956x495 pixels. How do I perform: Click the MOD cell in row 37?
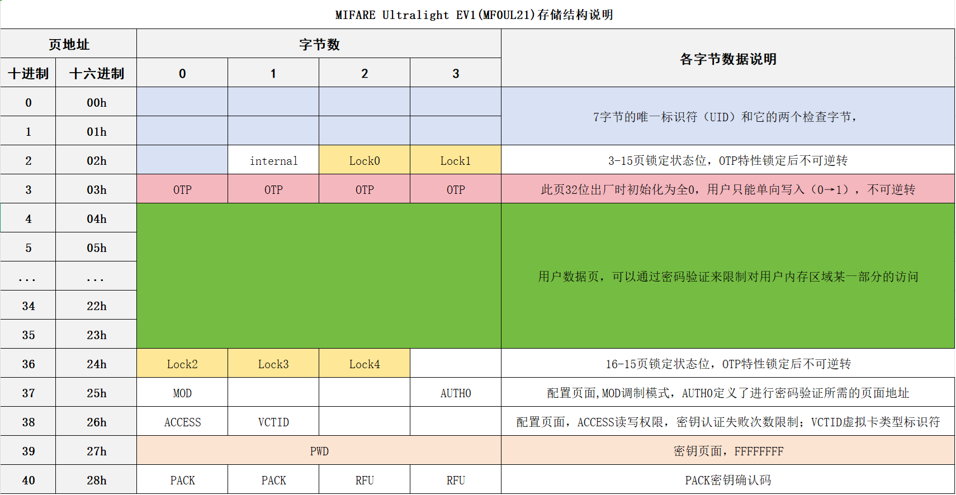[182, 393]
